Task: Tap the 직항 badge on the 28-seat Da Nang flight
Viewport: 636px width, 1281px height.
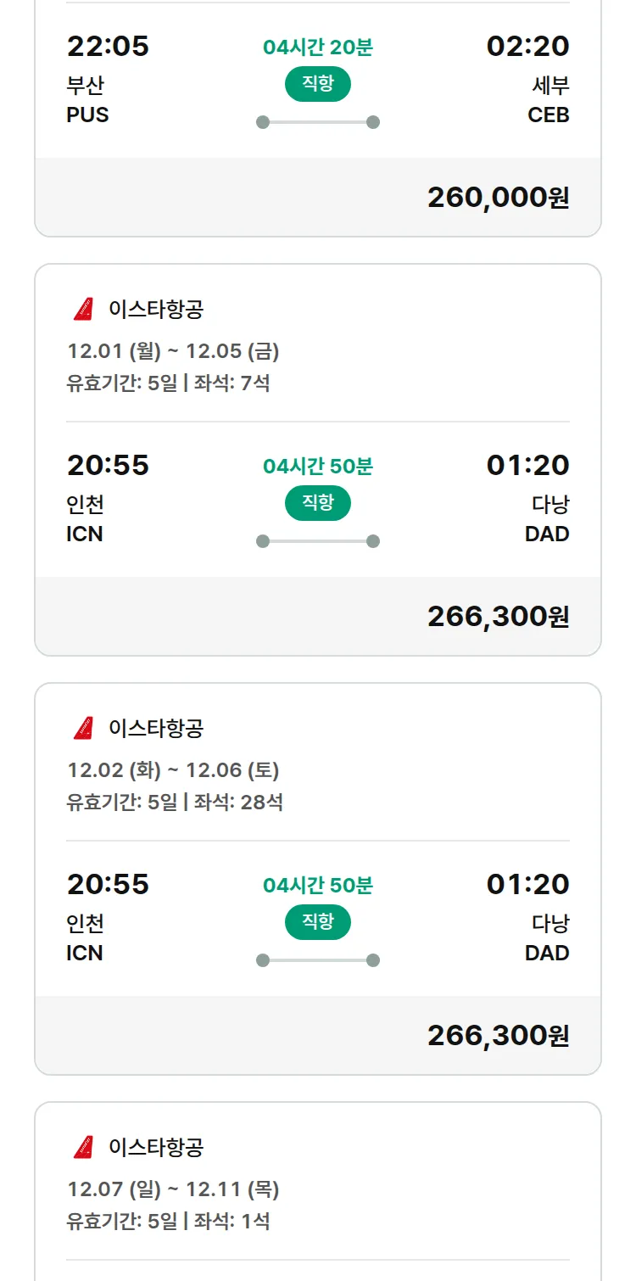Action: click(x=318, y=922)
